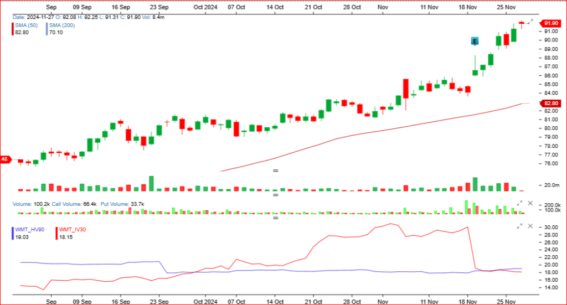
Task: Click the 76.00 price axis label
Action: tap(551, 163)
